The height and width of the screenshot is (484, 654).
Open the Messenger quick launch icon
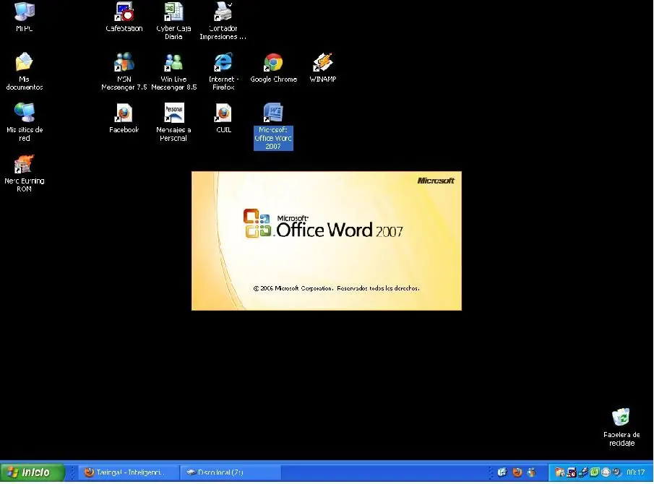[532, 472]
